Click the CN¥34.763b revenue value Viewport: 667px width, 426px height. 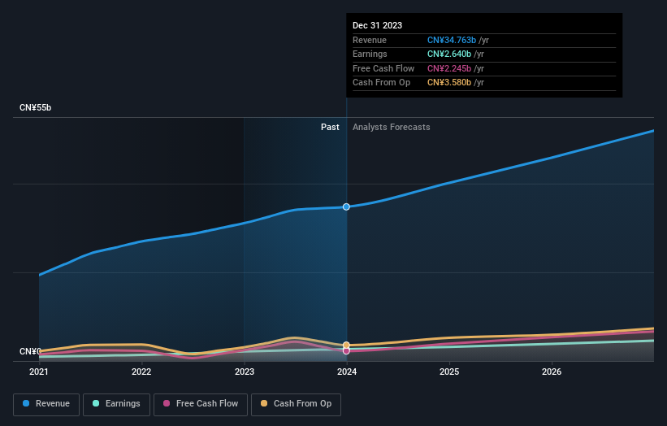tap(452, 40)
